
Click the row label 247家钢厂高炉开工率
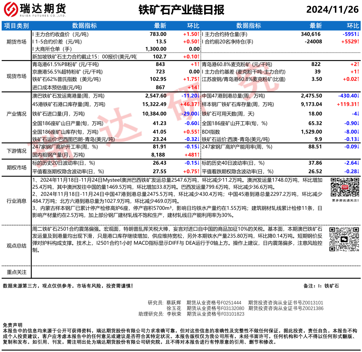click(x=65, y=147)
